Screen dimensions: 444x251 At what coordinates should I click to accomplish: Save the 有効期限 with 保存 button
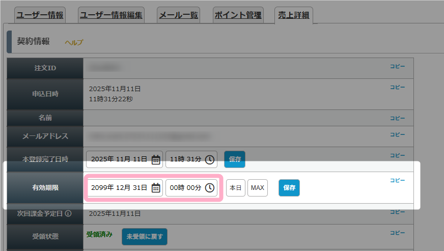[289, 188]
